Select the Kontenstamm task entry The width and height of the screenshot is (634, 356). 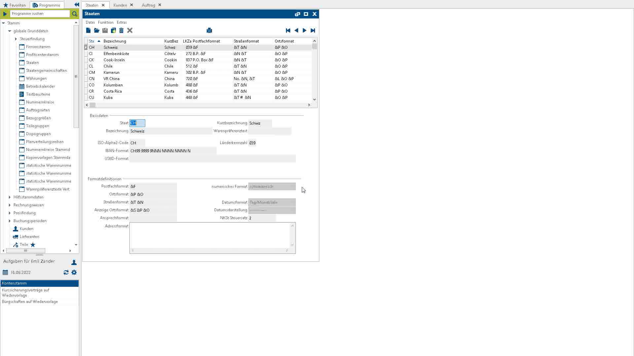39,283
